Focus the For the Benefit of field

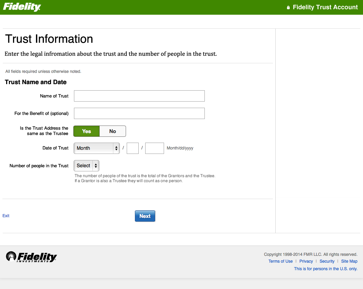139,114
